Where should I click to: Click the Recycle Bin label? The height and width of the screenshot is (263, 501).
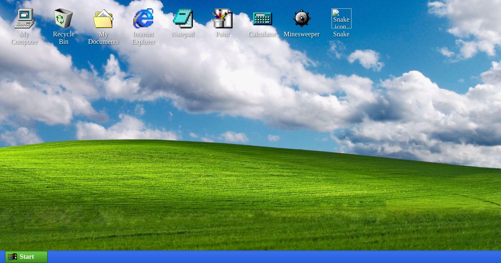click(63, 38)
